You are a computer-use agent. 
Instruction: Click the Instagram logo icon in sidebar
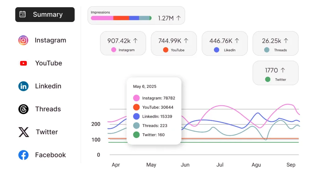(x=23, y=40)
